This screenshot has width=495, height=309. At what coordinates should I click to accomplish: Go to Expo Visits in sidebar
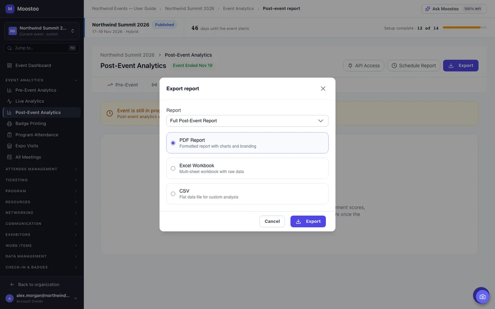point(42,146)
